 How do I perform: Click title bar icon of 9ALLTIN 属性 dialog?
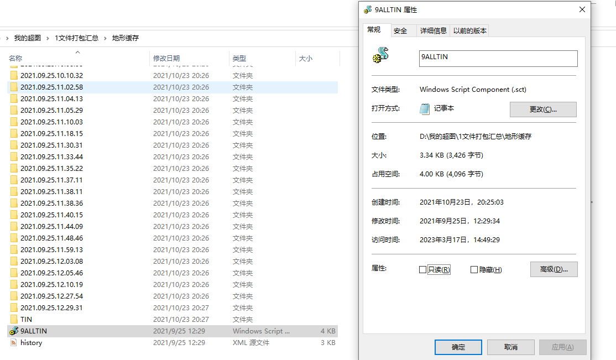368,9
